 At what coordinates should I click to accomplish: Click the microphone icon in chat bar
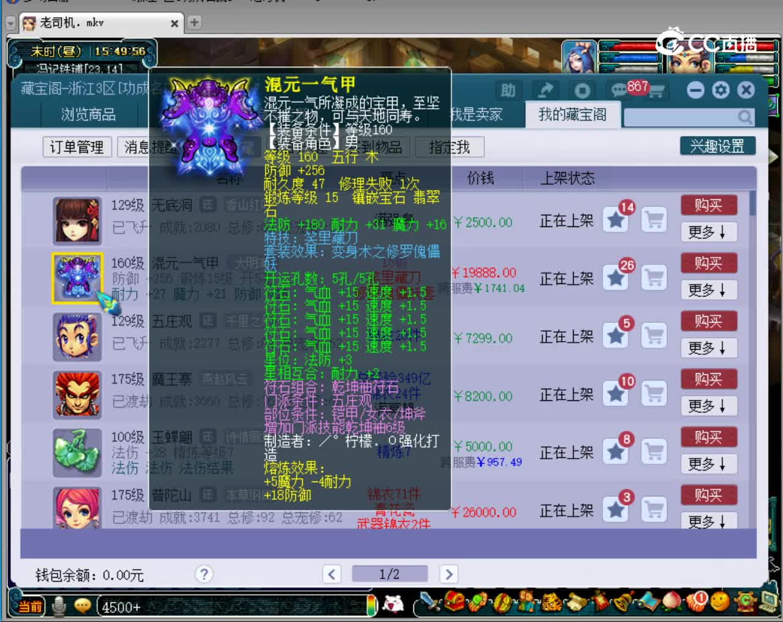point(59,606)
